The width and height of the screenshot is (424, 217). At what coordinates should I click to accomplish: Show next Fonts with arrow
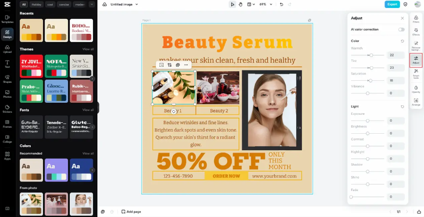(x=92, y=127)
